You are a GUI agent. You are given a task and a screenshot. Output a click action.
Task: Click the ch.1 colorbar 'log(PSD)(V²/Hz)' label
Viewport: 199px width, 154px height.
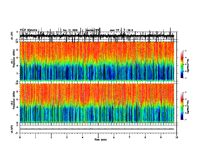pos(188,65)
